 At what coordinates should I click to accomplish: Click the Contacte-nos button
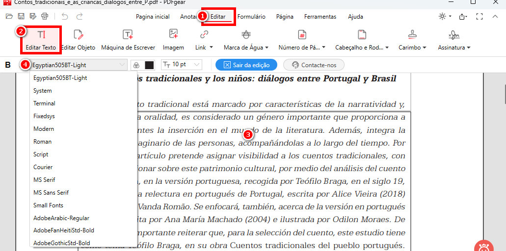tap(314, 65)
